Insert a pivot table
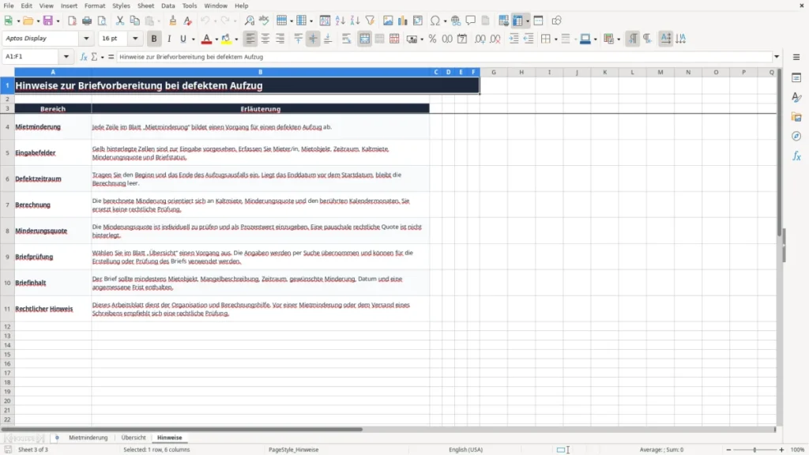This screenshot has height=455, width=809. (x=418, y=21)
